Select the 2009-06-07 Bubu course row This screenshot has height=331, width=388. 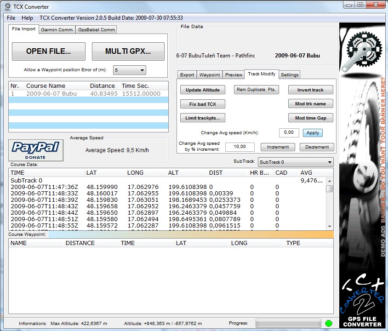coord(88,93)
